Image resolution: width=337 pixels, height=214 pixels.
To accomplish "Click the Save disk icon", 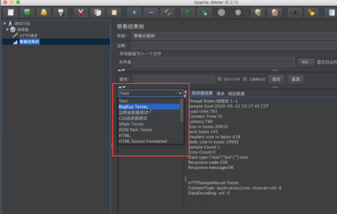I will 61,12.
